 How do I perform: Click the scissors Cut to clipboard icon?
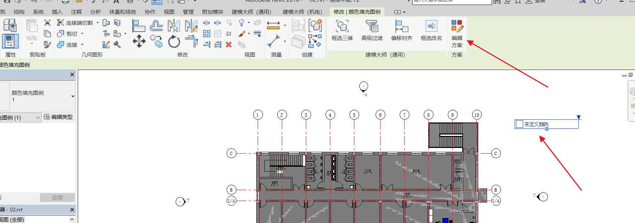[x=47, y=23]
